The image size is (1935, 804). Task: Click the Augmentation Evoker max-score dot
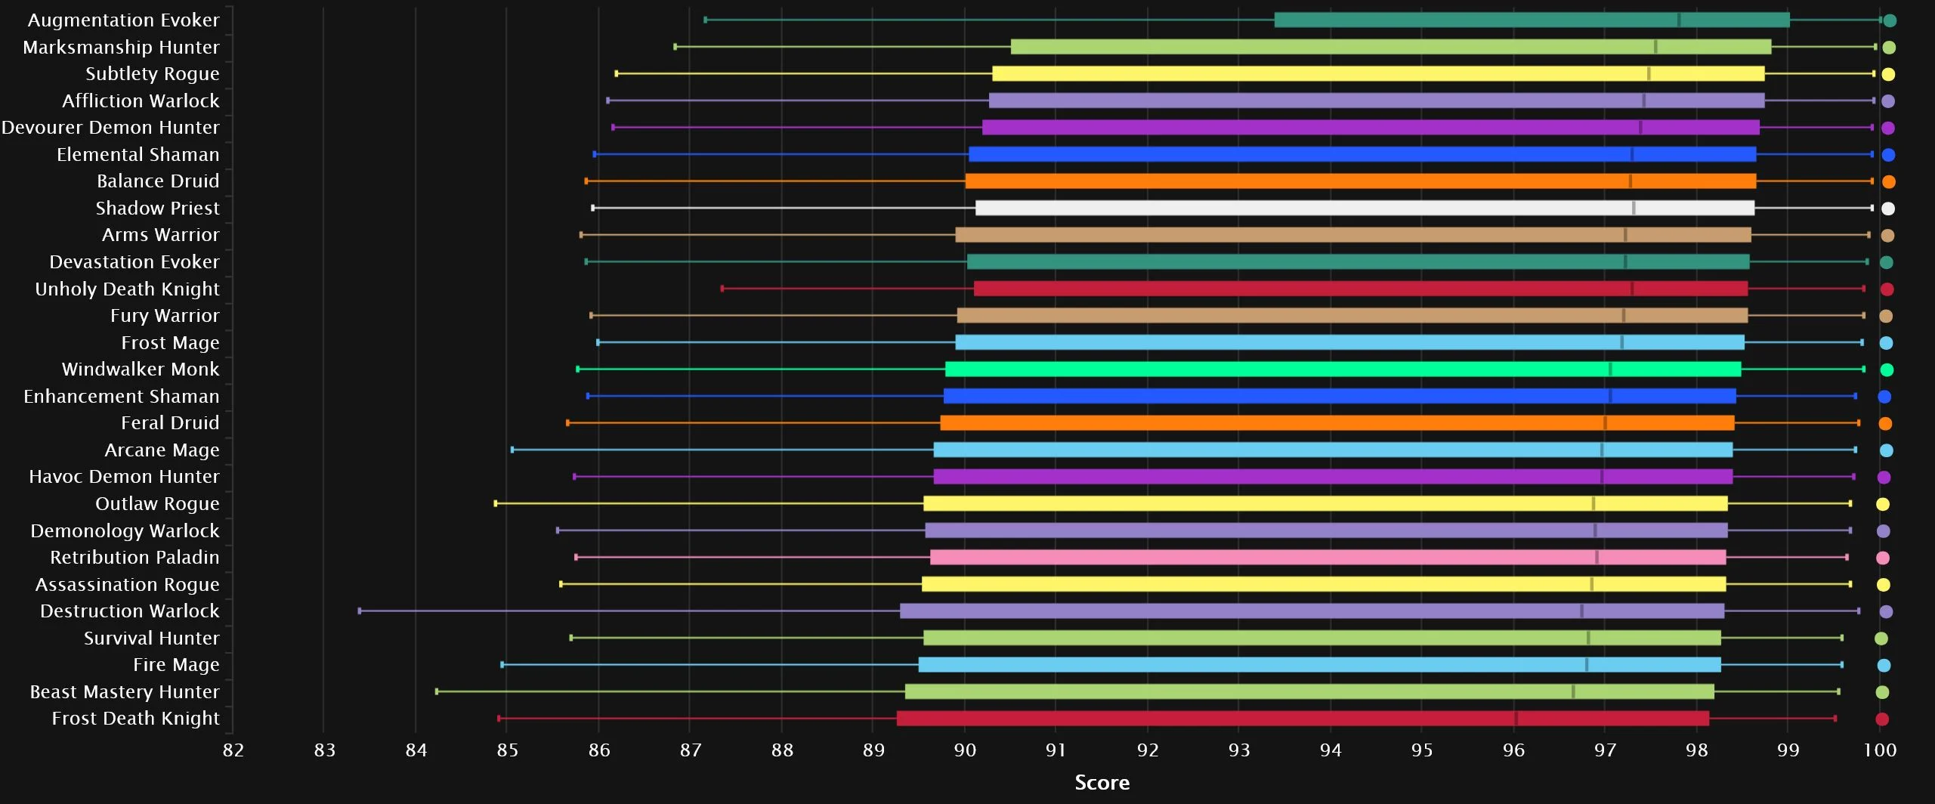(1890, 21)
